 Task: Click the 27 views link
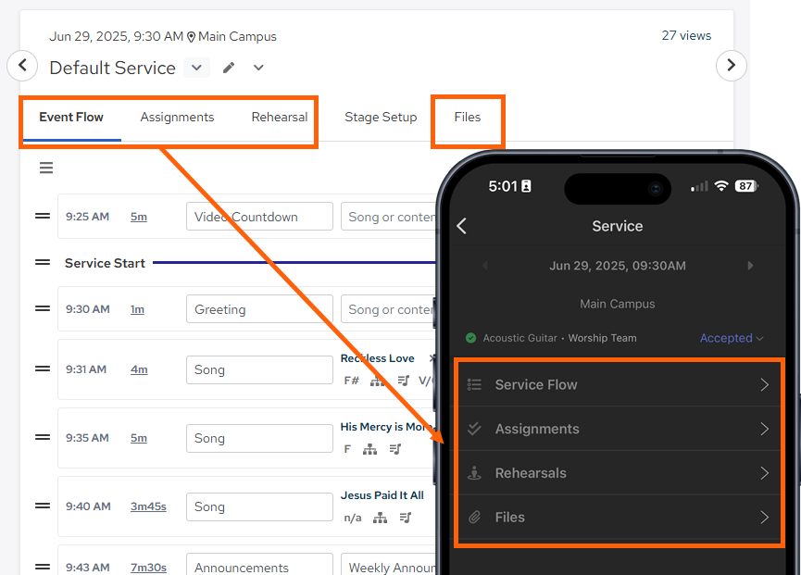[x=686, y=35]
